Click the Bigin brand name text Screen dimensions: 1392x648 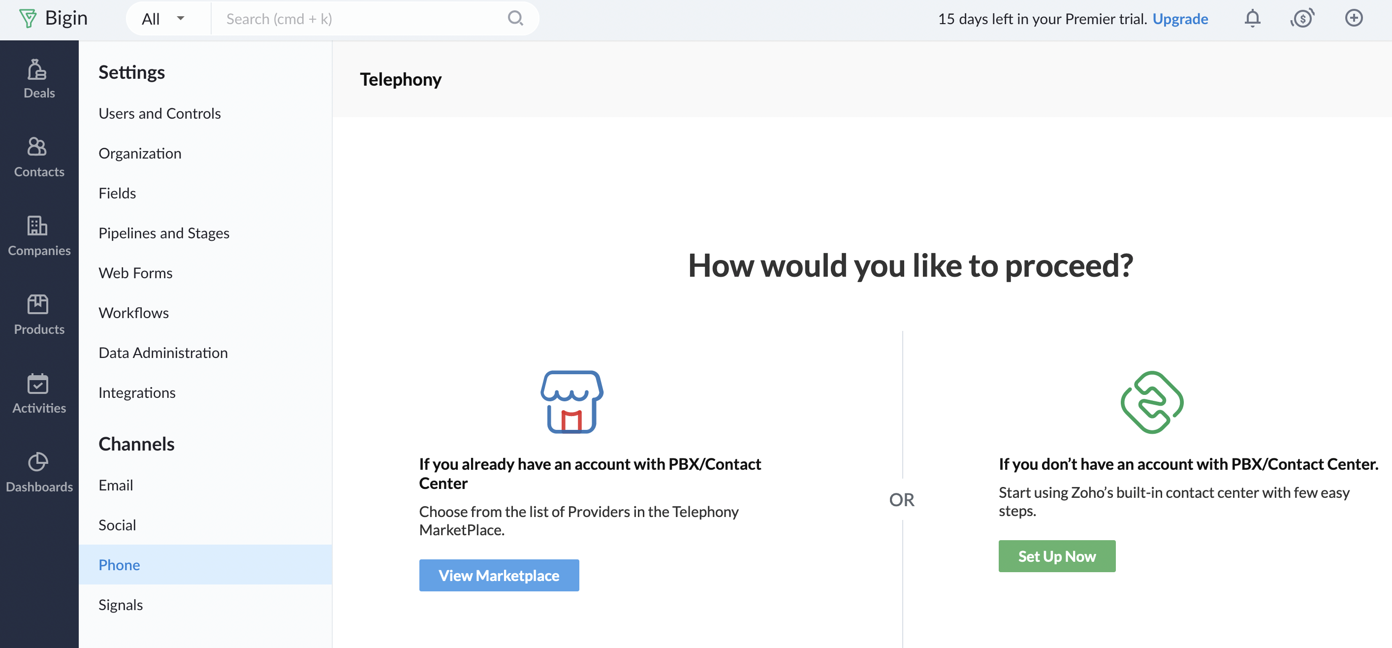click(x=66, y=18)
